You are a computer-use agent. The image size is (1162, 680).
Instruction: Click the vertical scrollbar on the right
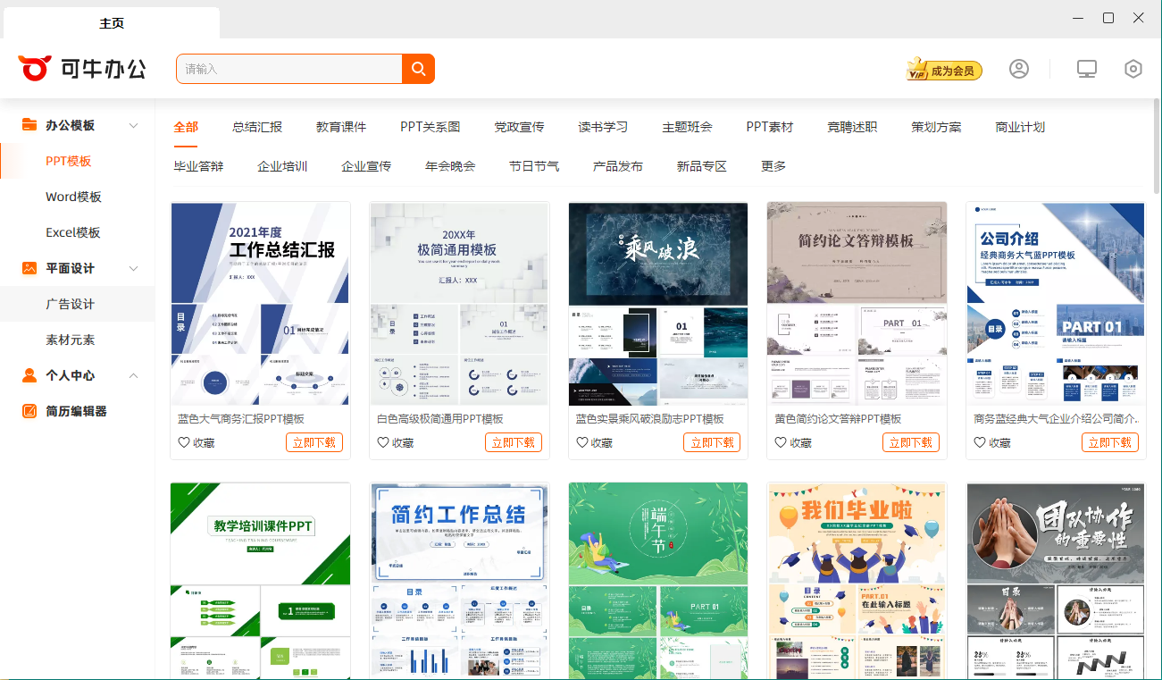1156,179
